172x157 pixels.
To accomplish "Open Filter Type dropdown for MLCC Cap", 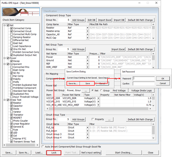I will [88, 38].
